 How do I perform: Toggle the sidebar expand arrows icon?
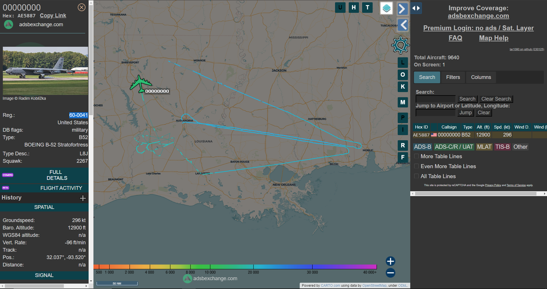click(x=416, y=8)
